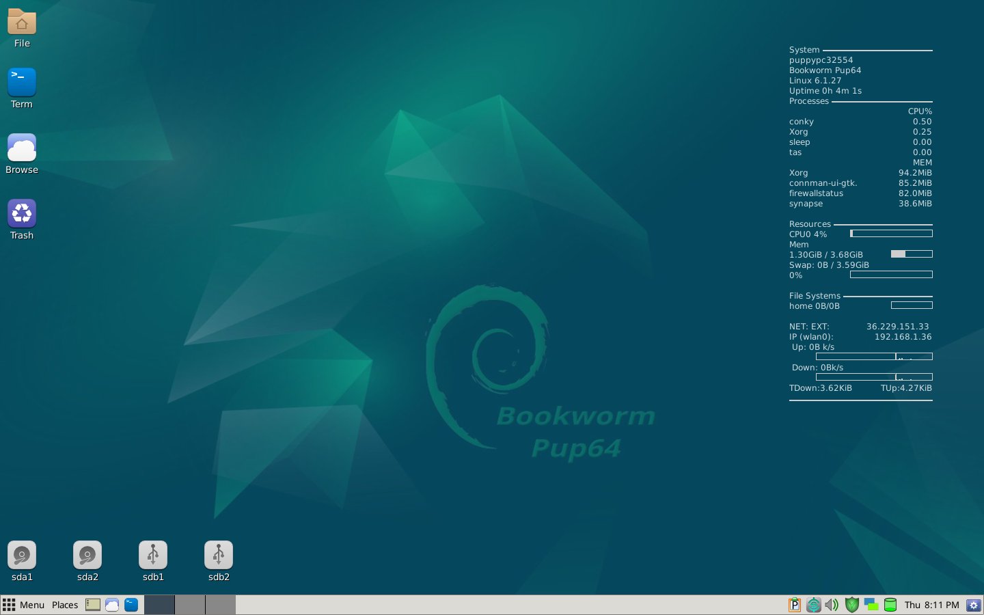
Task: Click the TUp:4.27KiB value
Action: (x=906, y=388)
